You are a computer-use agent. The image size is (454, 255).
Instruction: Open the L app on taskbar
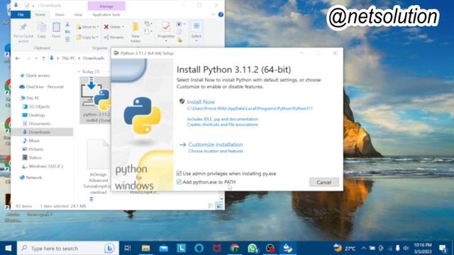pos(182,248)
